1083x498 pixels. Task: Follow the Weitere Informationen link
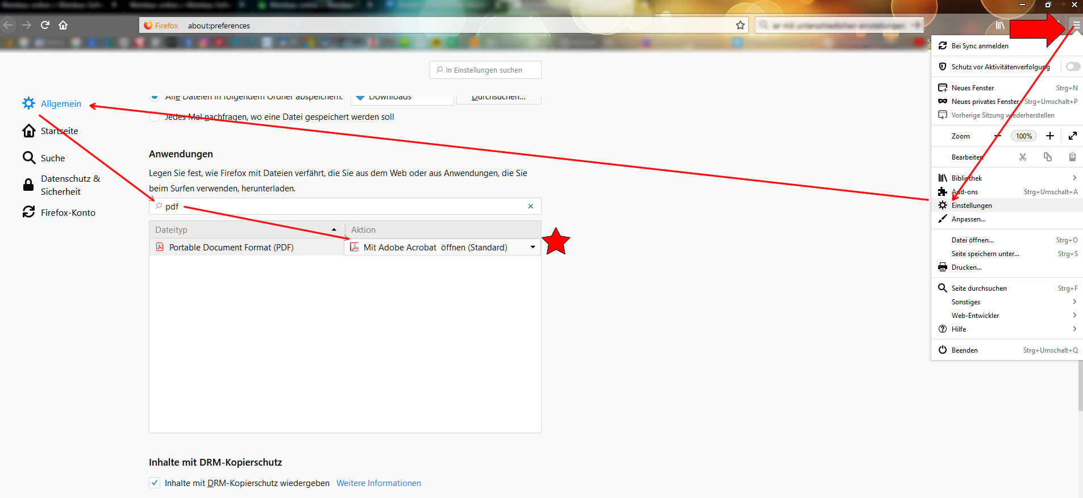(378, 483)
